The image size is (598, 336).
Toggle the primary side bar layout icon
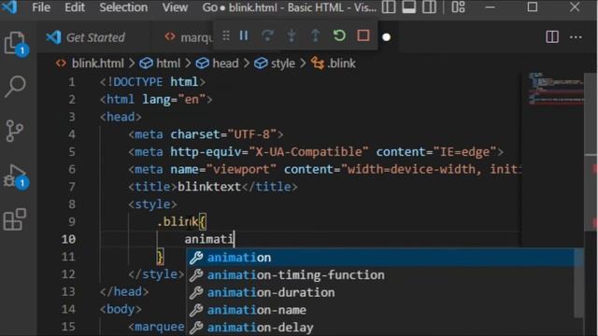(389, 7)
